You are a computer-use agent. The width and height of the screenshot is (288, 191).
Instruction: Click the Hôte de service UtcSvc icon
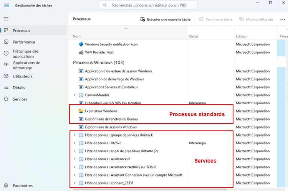pyautogui.click(x=81, y=143)
